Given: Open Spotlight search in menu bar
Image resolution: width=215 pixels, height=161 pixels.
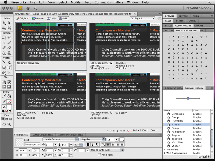Looking at the screenshot, I should (209, 2).
